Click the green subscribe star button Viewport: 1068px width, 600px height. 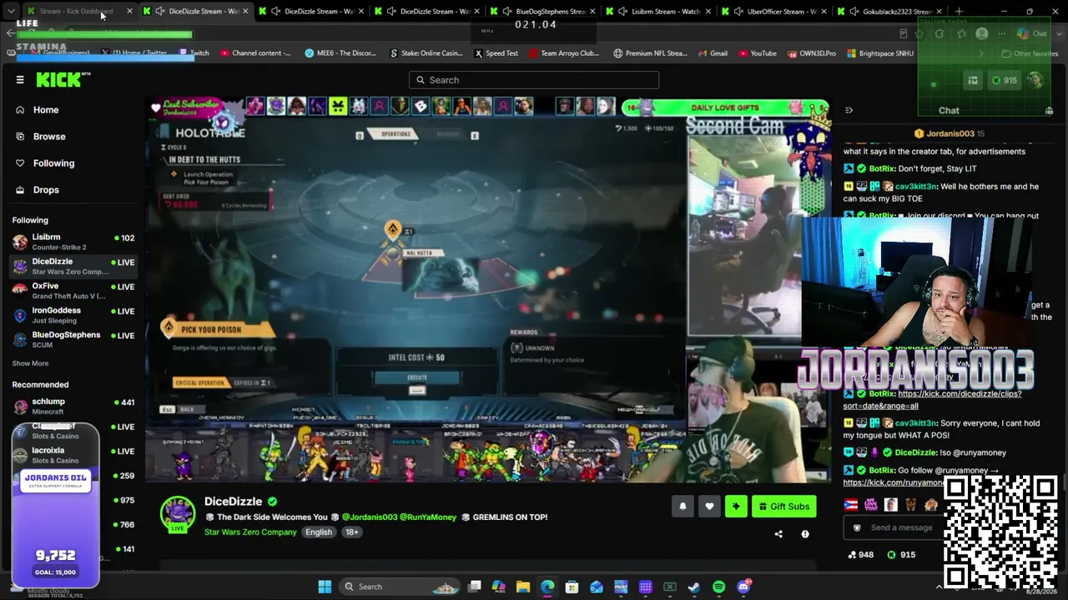pos(736,506)
